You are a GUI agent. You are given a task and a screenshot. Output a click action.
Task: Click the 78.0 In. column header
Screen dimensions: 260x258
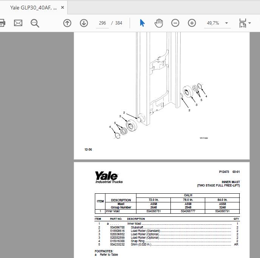tap(188, 200)
